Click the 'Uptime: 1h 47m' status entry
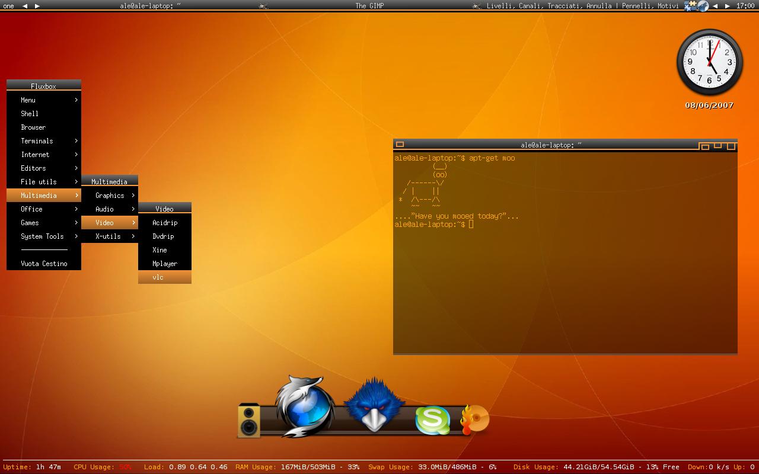The height and width of the screenshot is (474, 759). tap(32, 467)
